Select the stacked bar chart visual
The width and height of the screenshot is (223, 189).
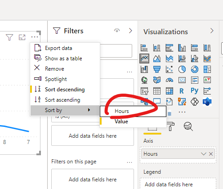[x=144, y=48]
